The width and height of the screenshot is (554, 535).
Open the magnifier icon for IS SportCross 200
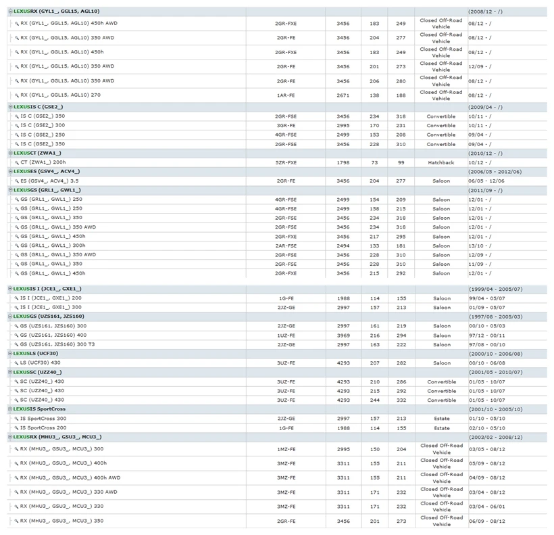click(x=16, y=428)
